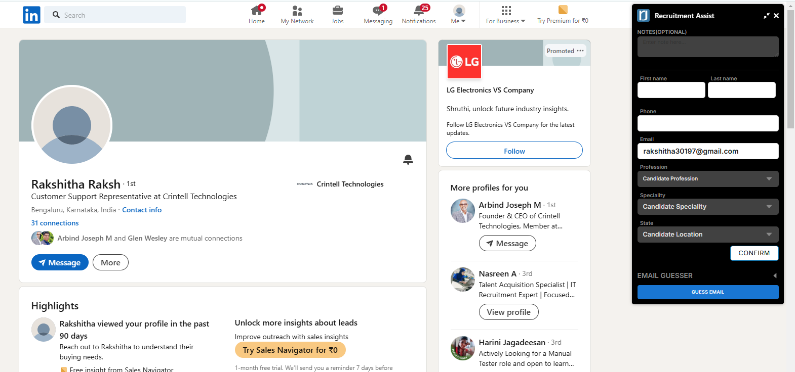Click the LinkedIn logo icon
The image size is (795, 372).
click(x=31, y=15)
